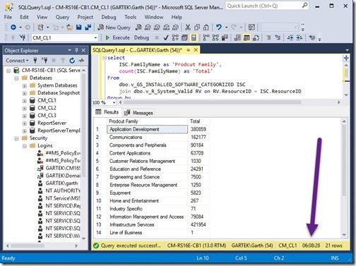
Task: Expand the ReportServer database node
Action: pos(25,123)
